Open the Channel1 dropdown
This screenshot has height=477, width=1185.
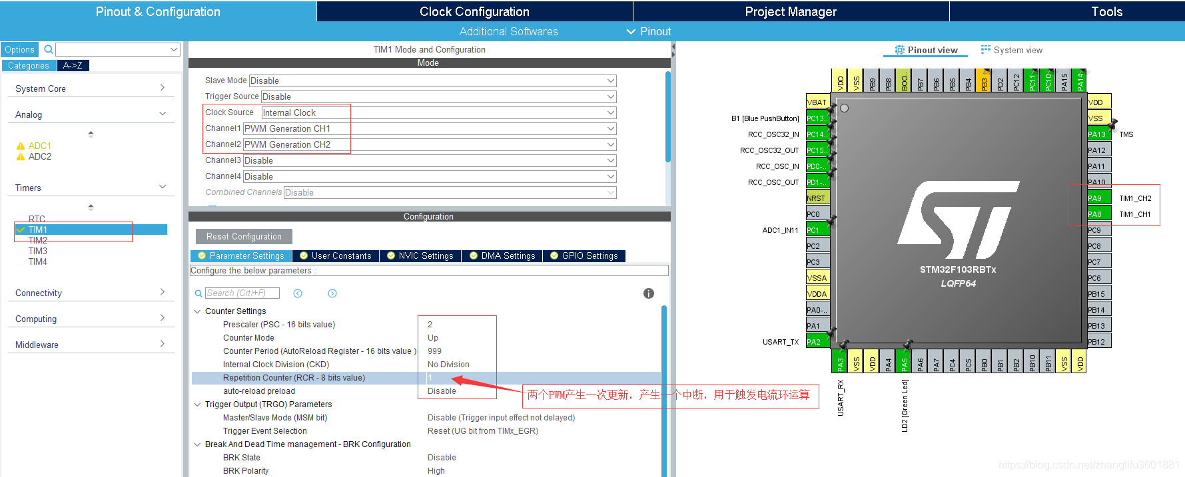click(x=430, y=128)
